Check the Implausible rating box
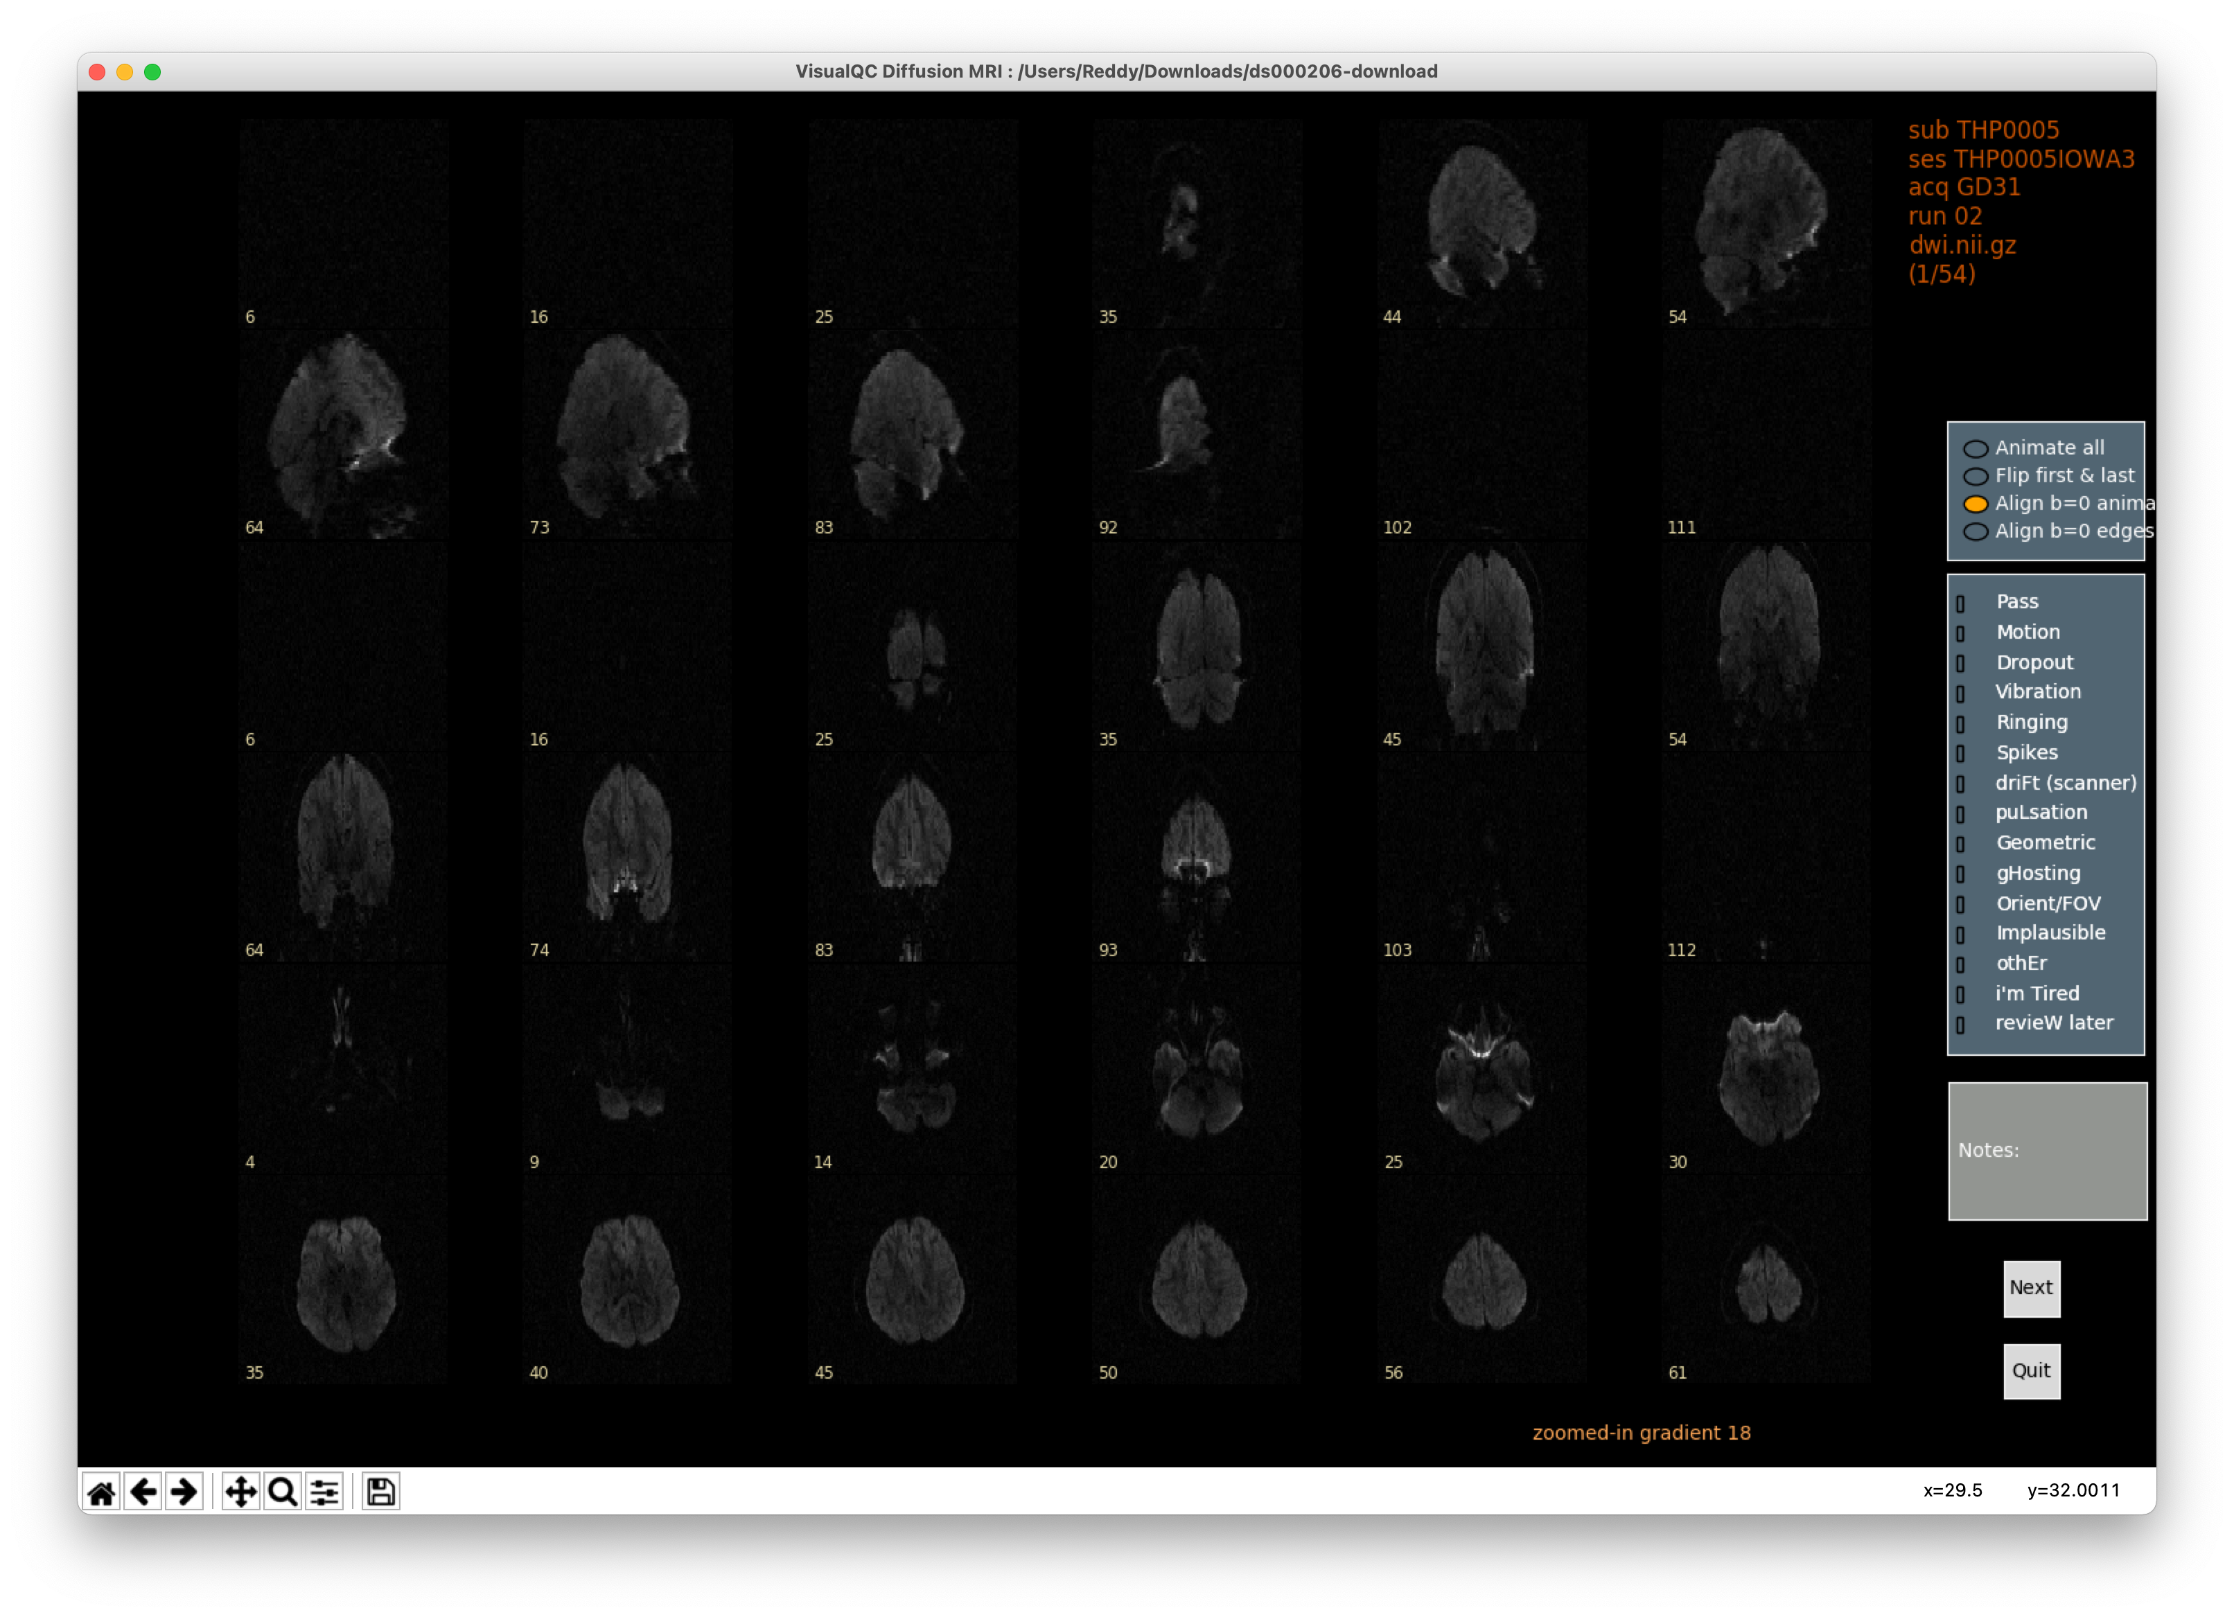 (x=1960, y=934)
